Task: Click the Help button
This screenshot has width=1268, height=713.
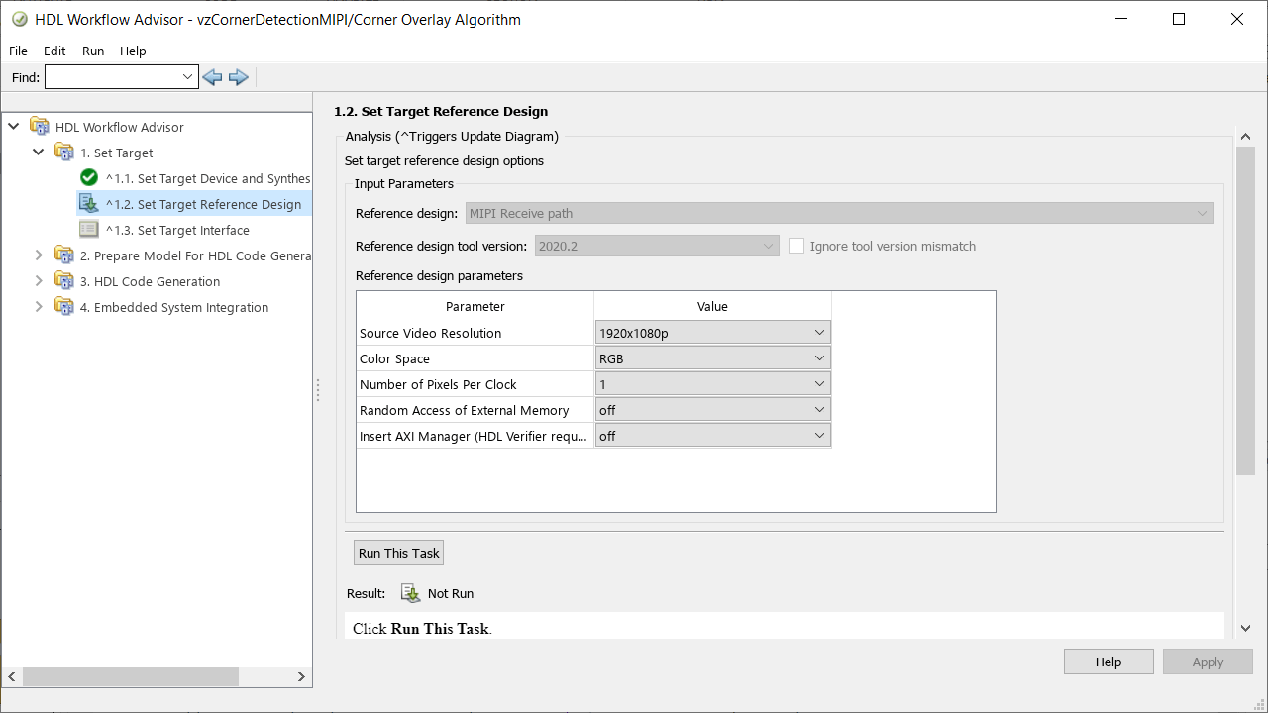Action: pyautogui.click(x=1108, y=662)
